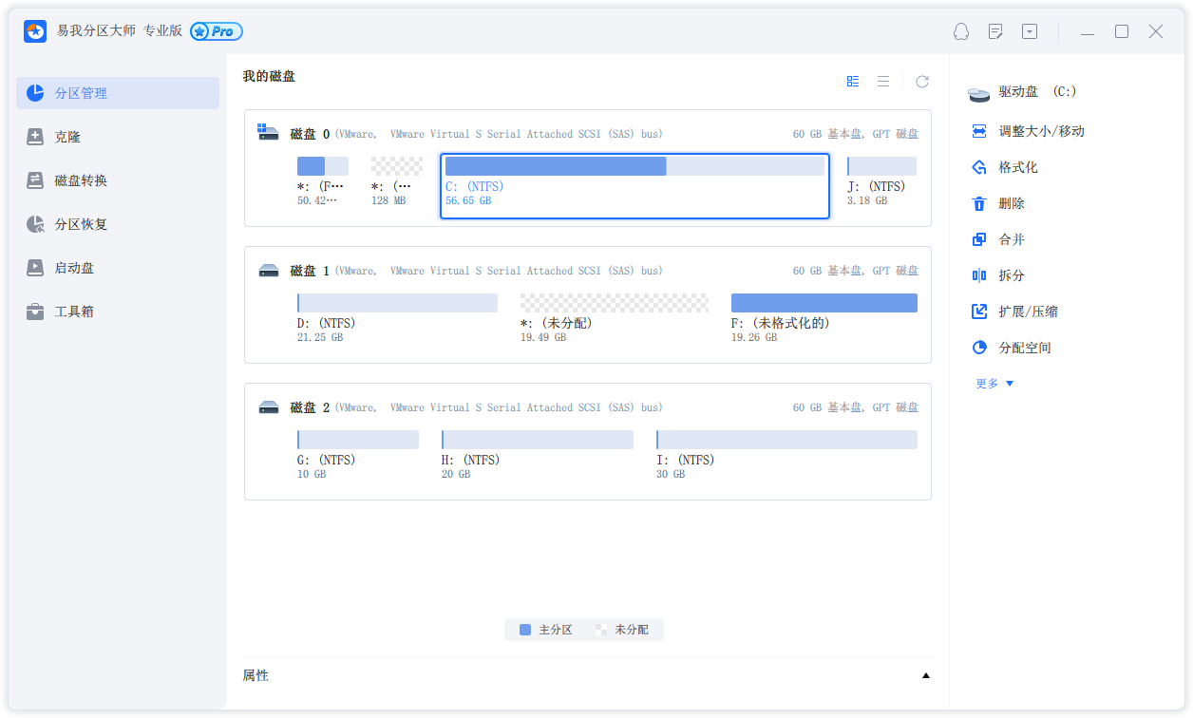Open the 工具箱 (Toolbox) section
1193x718 pixels.
point(74,312)
